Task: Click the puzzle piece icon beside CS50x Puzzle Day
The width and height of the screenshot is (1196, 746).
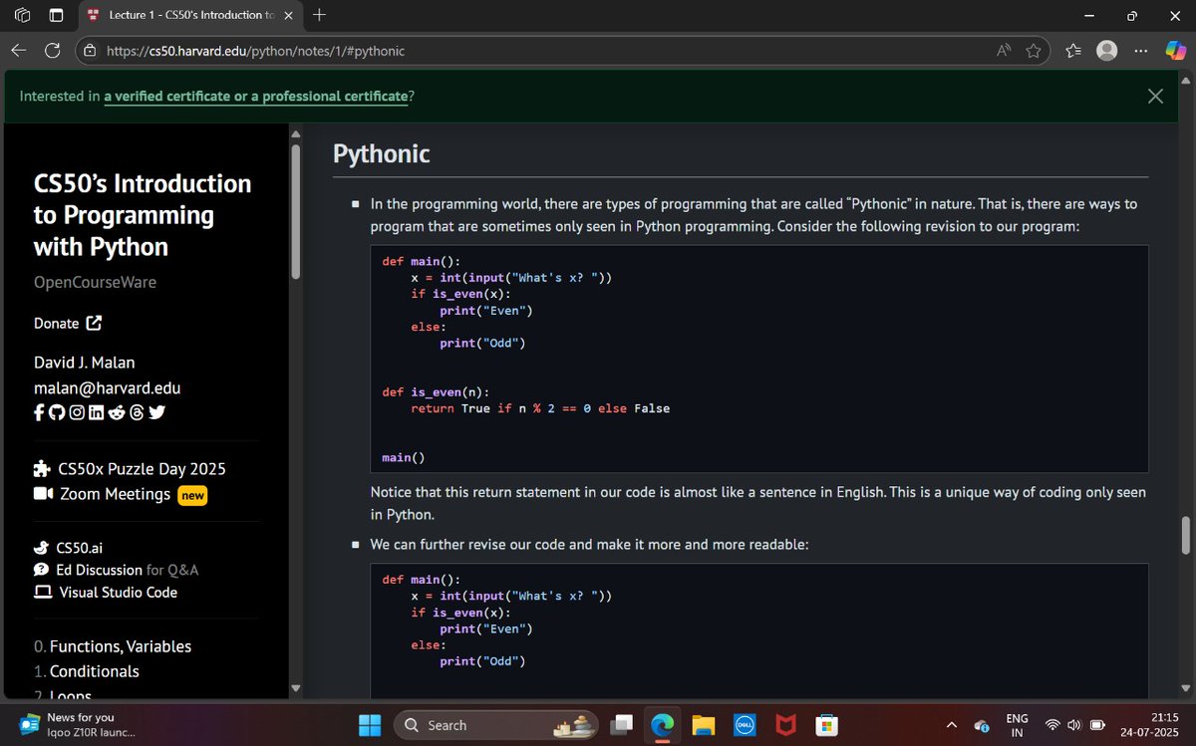Action: click(42, 469)
